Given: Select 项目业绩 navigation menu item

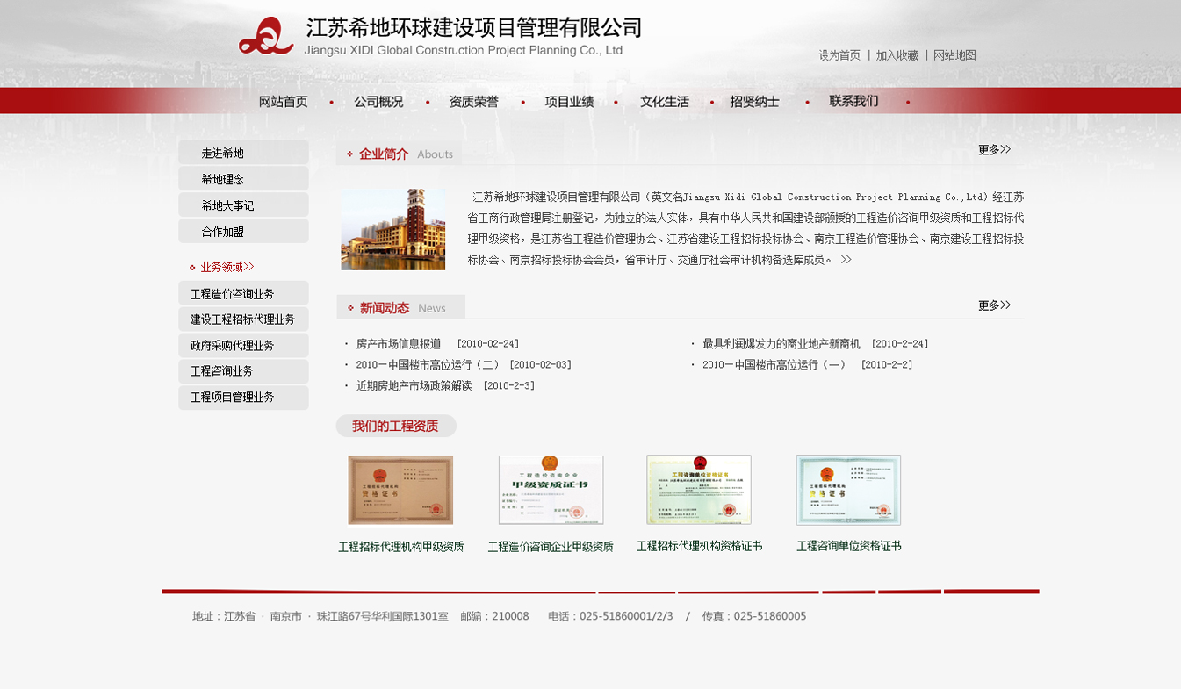Looking at the screenshot, I should (x=569, y=102).
